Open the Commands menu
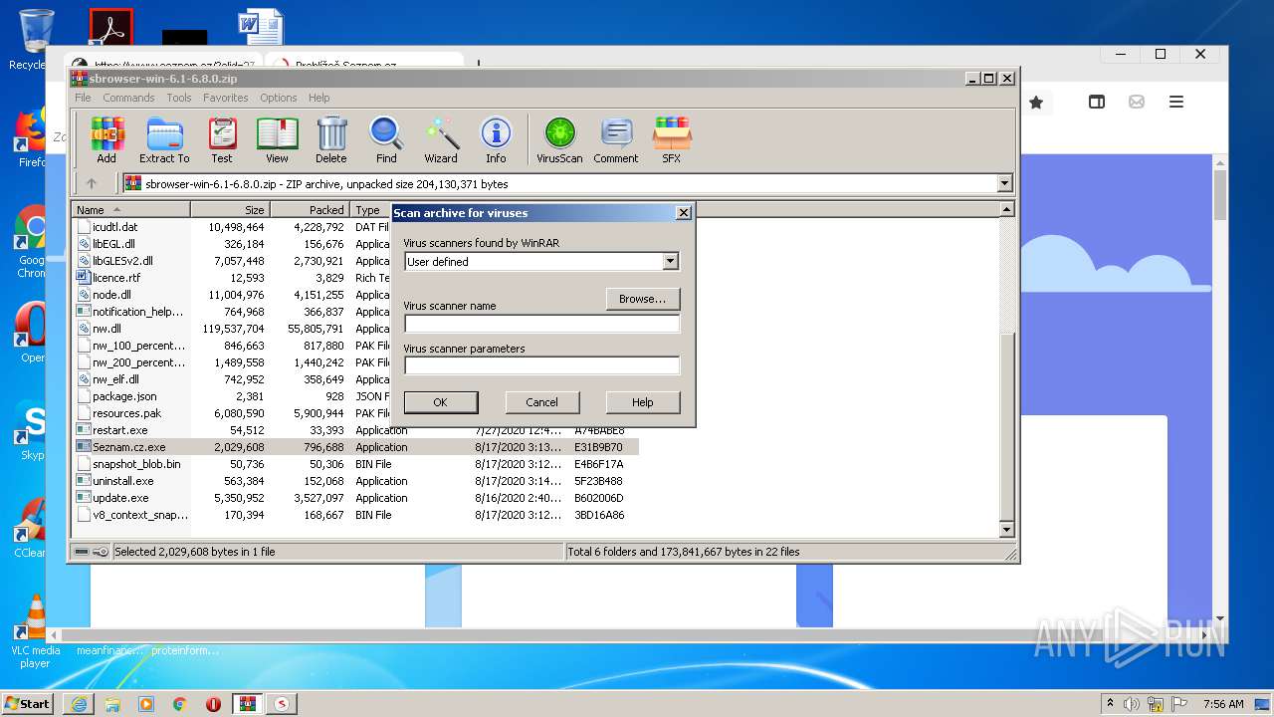The width and height of the screenshot is (1274, 717). click(128, 98)
